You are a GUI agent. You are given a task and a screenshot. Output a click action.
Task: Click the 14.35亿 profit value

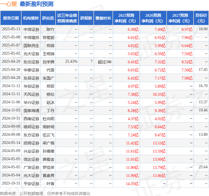[x=132, y=183]
